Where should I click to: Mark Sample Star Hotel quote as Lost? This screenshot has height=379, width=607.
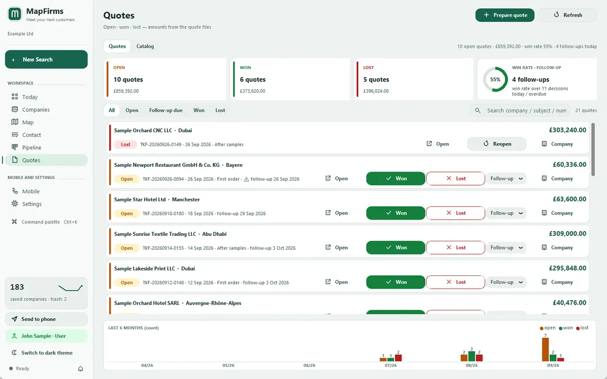pos(456,213)
